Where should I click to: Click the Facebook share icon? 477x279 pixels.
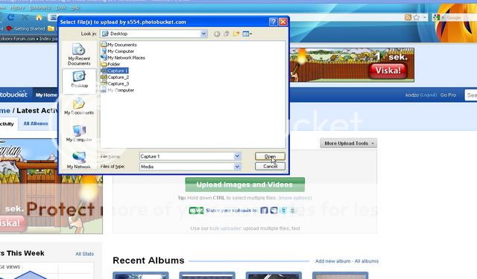(264, 210)
